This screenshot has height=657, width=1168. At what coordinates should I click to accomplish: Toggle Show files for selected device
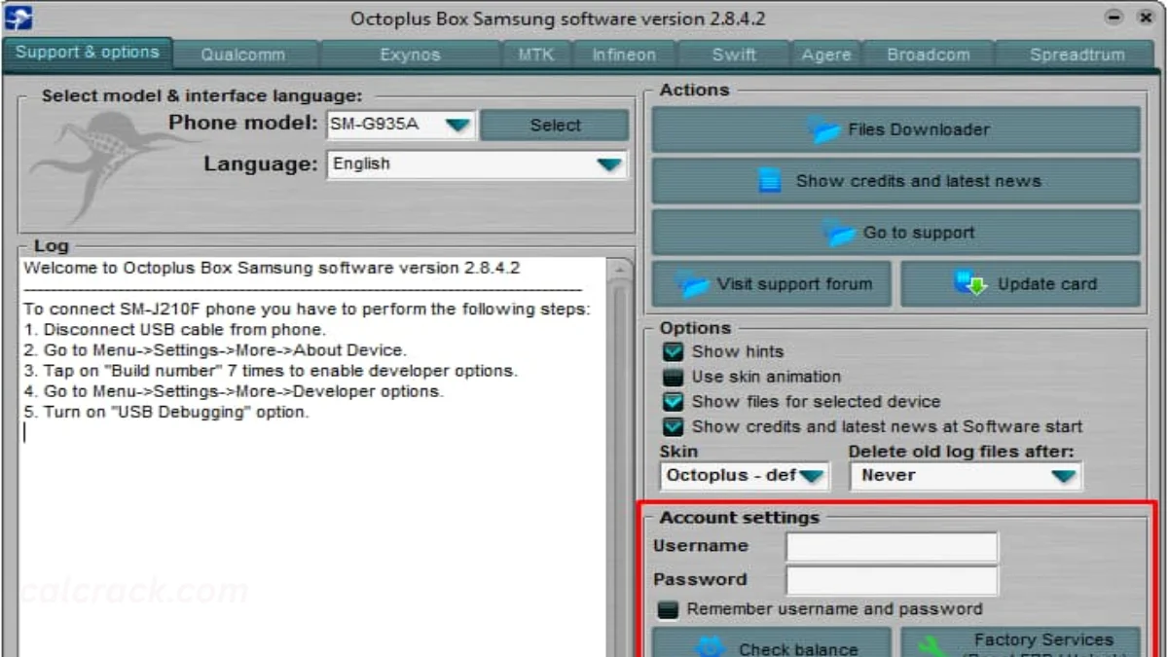(x=673, y=402)
